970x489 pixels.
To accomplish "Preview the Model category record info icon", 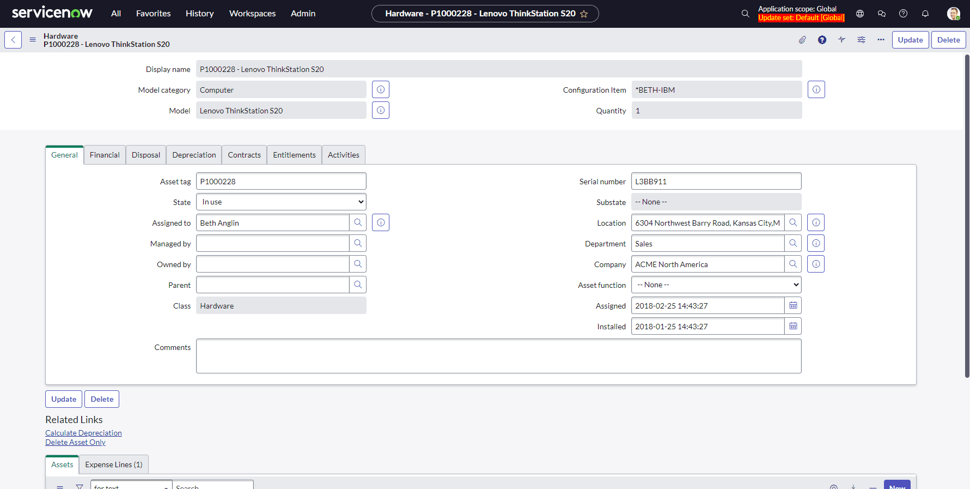I will (381, 89).
